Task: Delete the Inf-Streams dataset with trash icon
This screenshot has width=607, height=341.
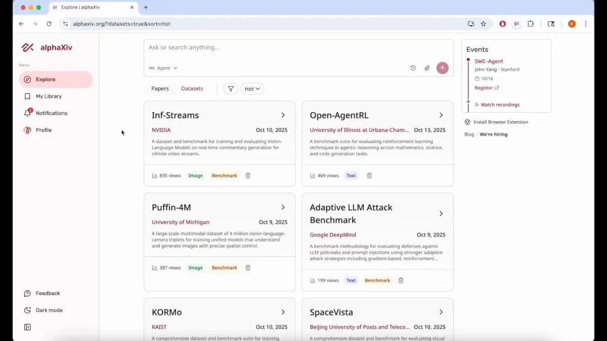Action: click(248, 175)
